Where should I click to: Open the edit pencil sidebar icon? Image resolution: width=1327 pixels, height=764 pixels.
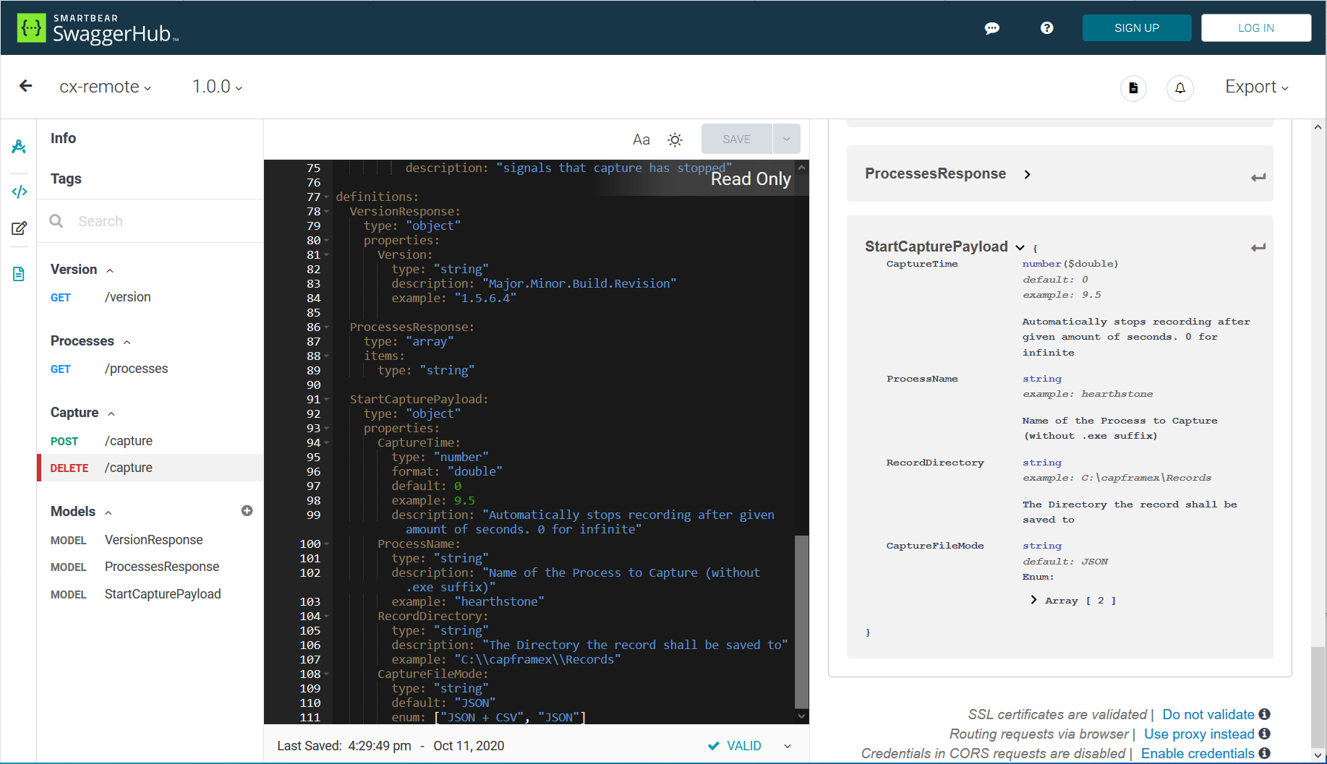click(19, 228)
